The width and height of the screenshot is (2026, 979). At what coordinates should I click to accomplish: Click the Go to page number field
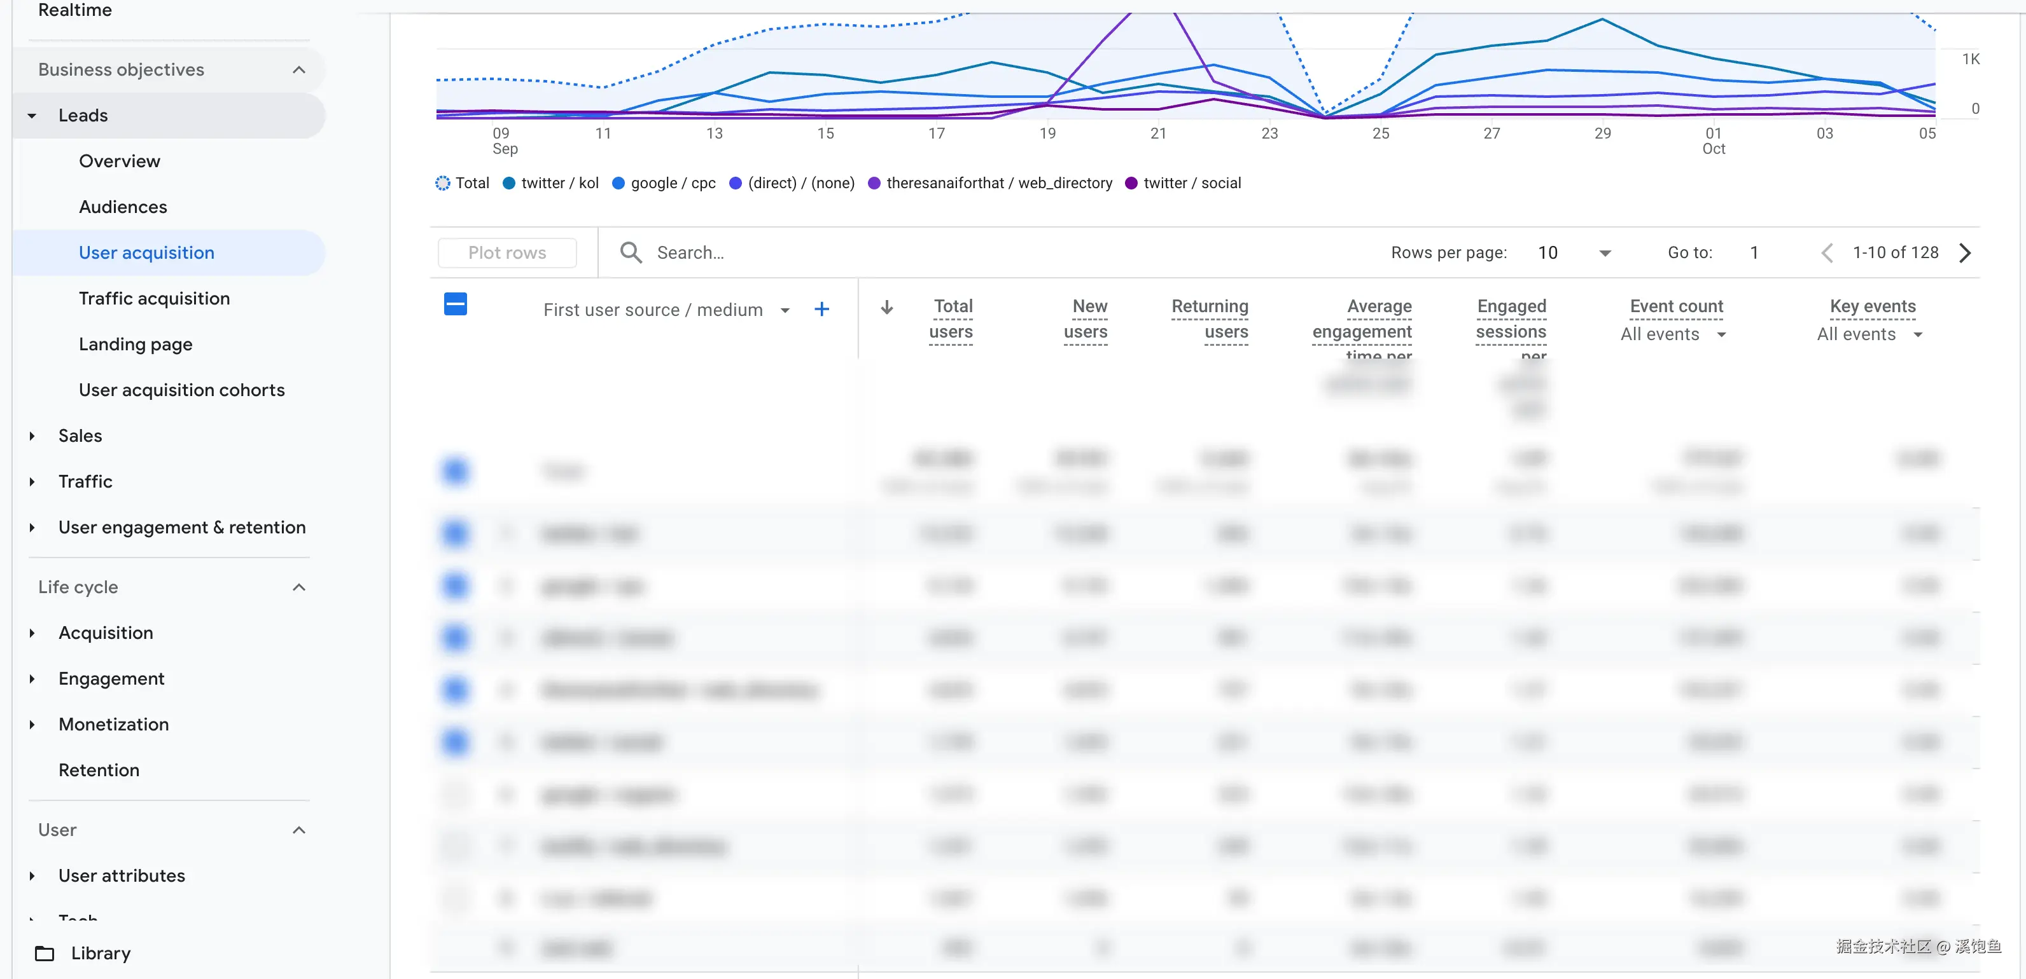pyautogui.click(x=1754, y=252)
